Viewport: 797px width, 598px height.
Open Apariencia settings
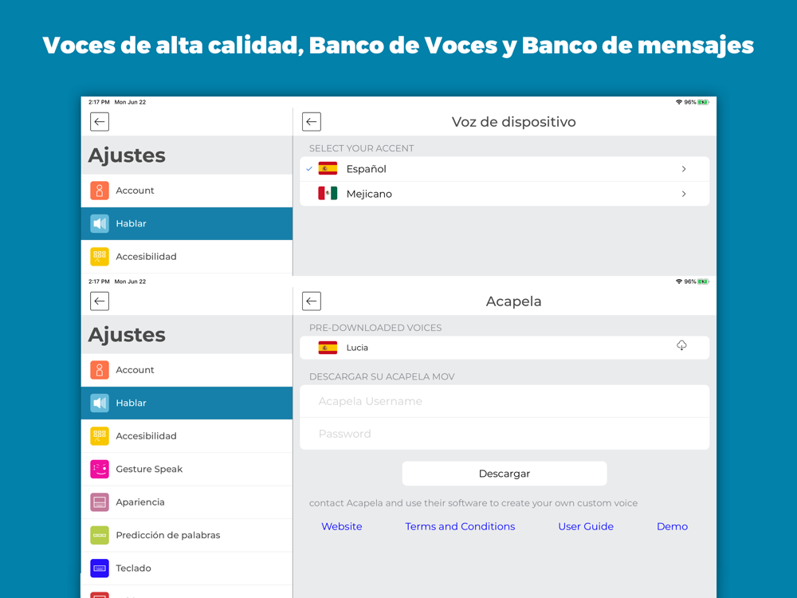click(186, 502)
